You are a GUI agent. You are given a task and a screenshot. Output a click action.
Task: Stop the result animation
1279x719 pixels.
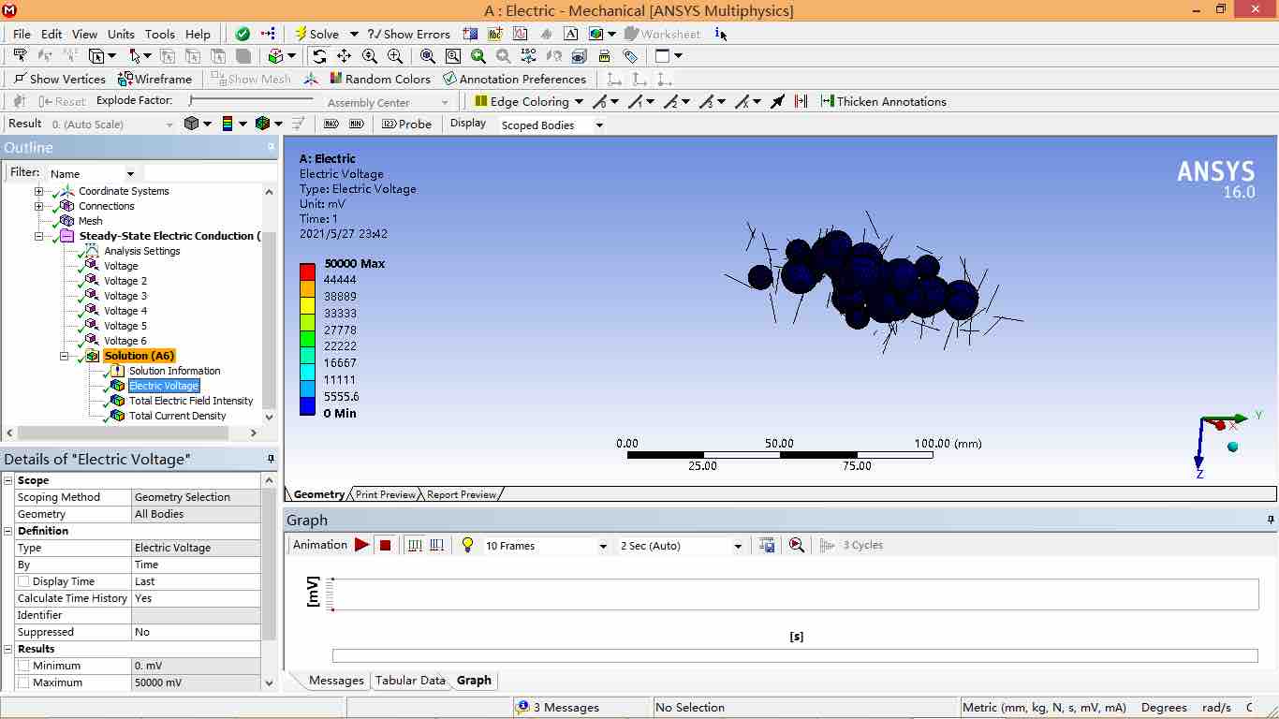385,545
